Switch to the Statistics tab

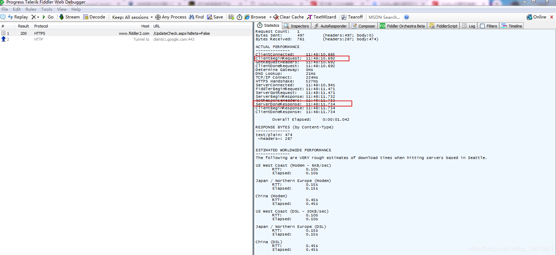pos(268,26)
